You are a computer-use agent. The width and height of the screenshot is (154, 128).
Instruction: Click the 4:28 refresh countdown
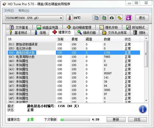point(96,119)
